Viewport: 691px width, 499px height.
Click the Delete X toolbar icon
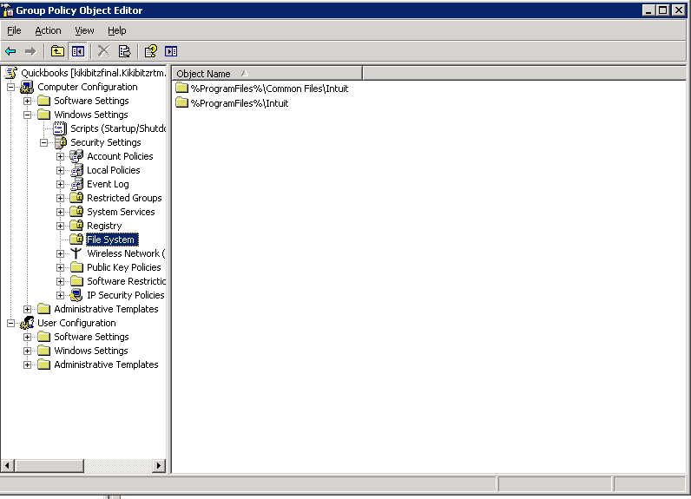(103, 51)
